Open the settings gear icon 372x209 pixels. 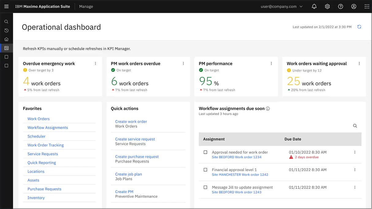point(327,6)
